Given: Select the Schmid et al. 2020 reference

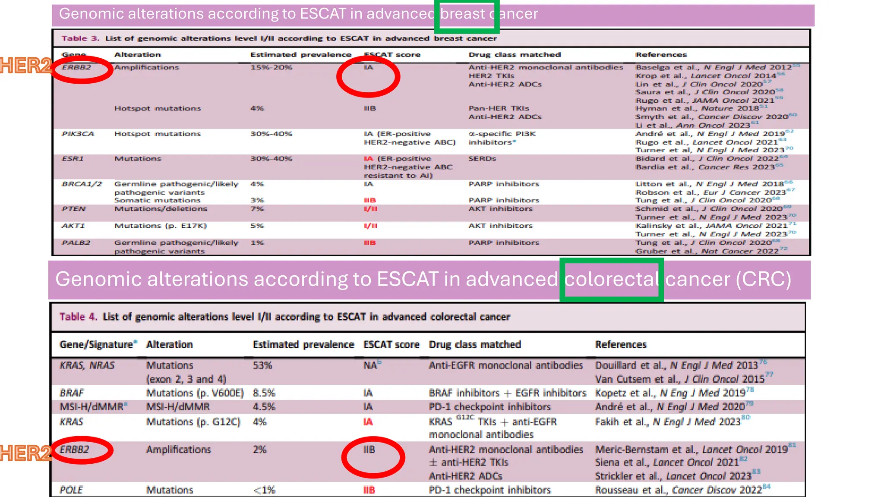Looking at the screenshot, I should (713, 209).
